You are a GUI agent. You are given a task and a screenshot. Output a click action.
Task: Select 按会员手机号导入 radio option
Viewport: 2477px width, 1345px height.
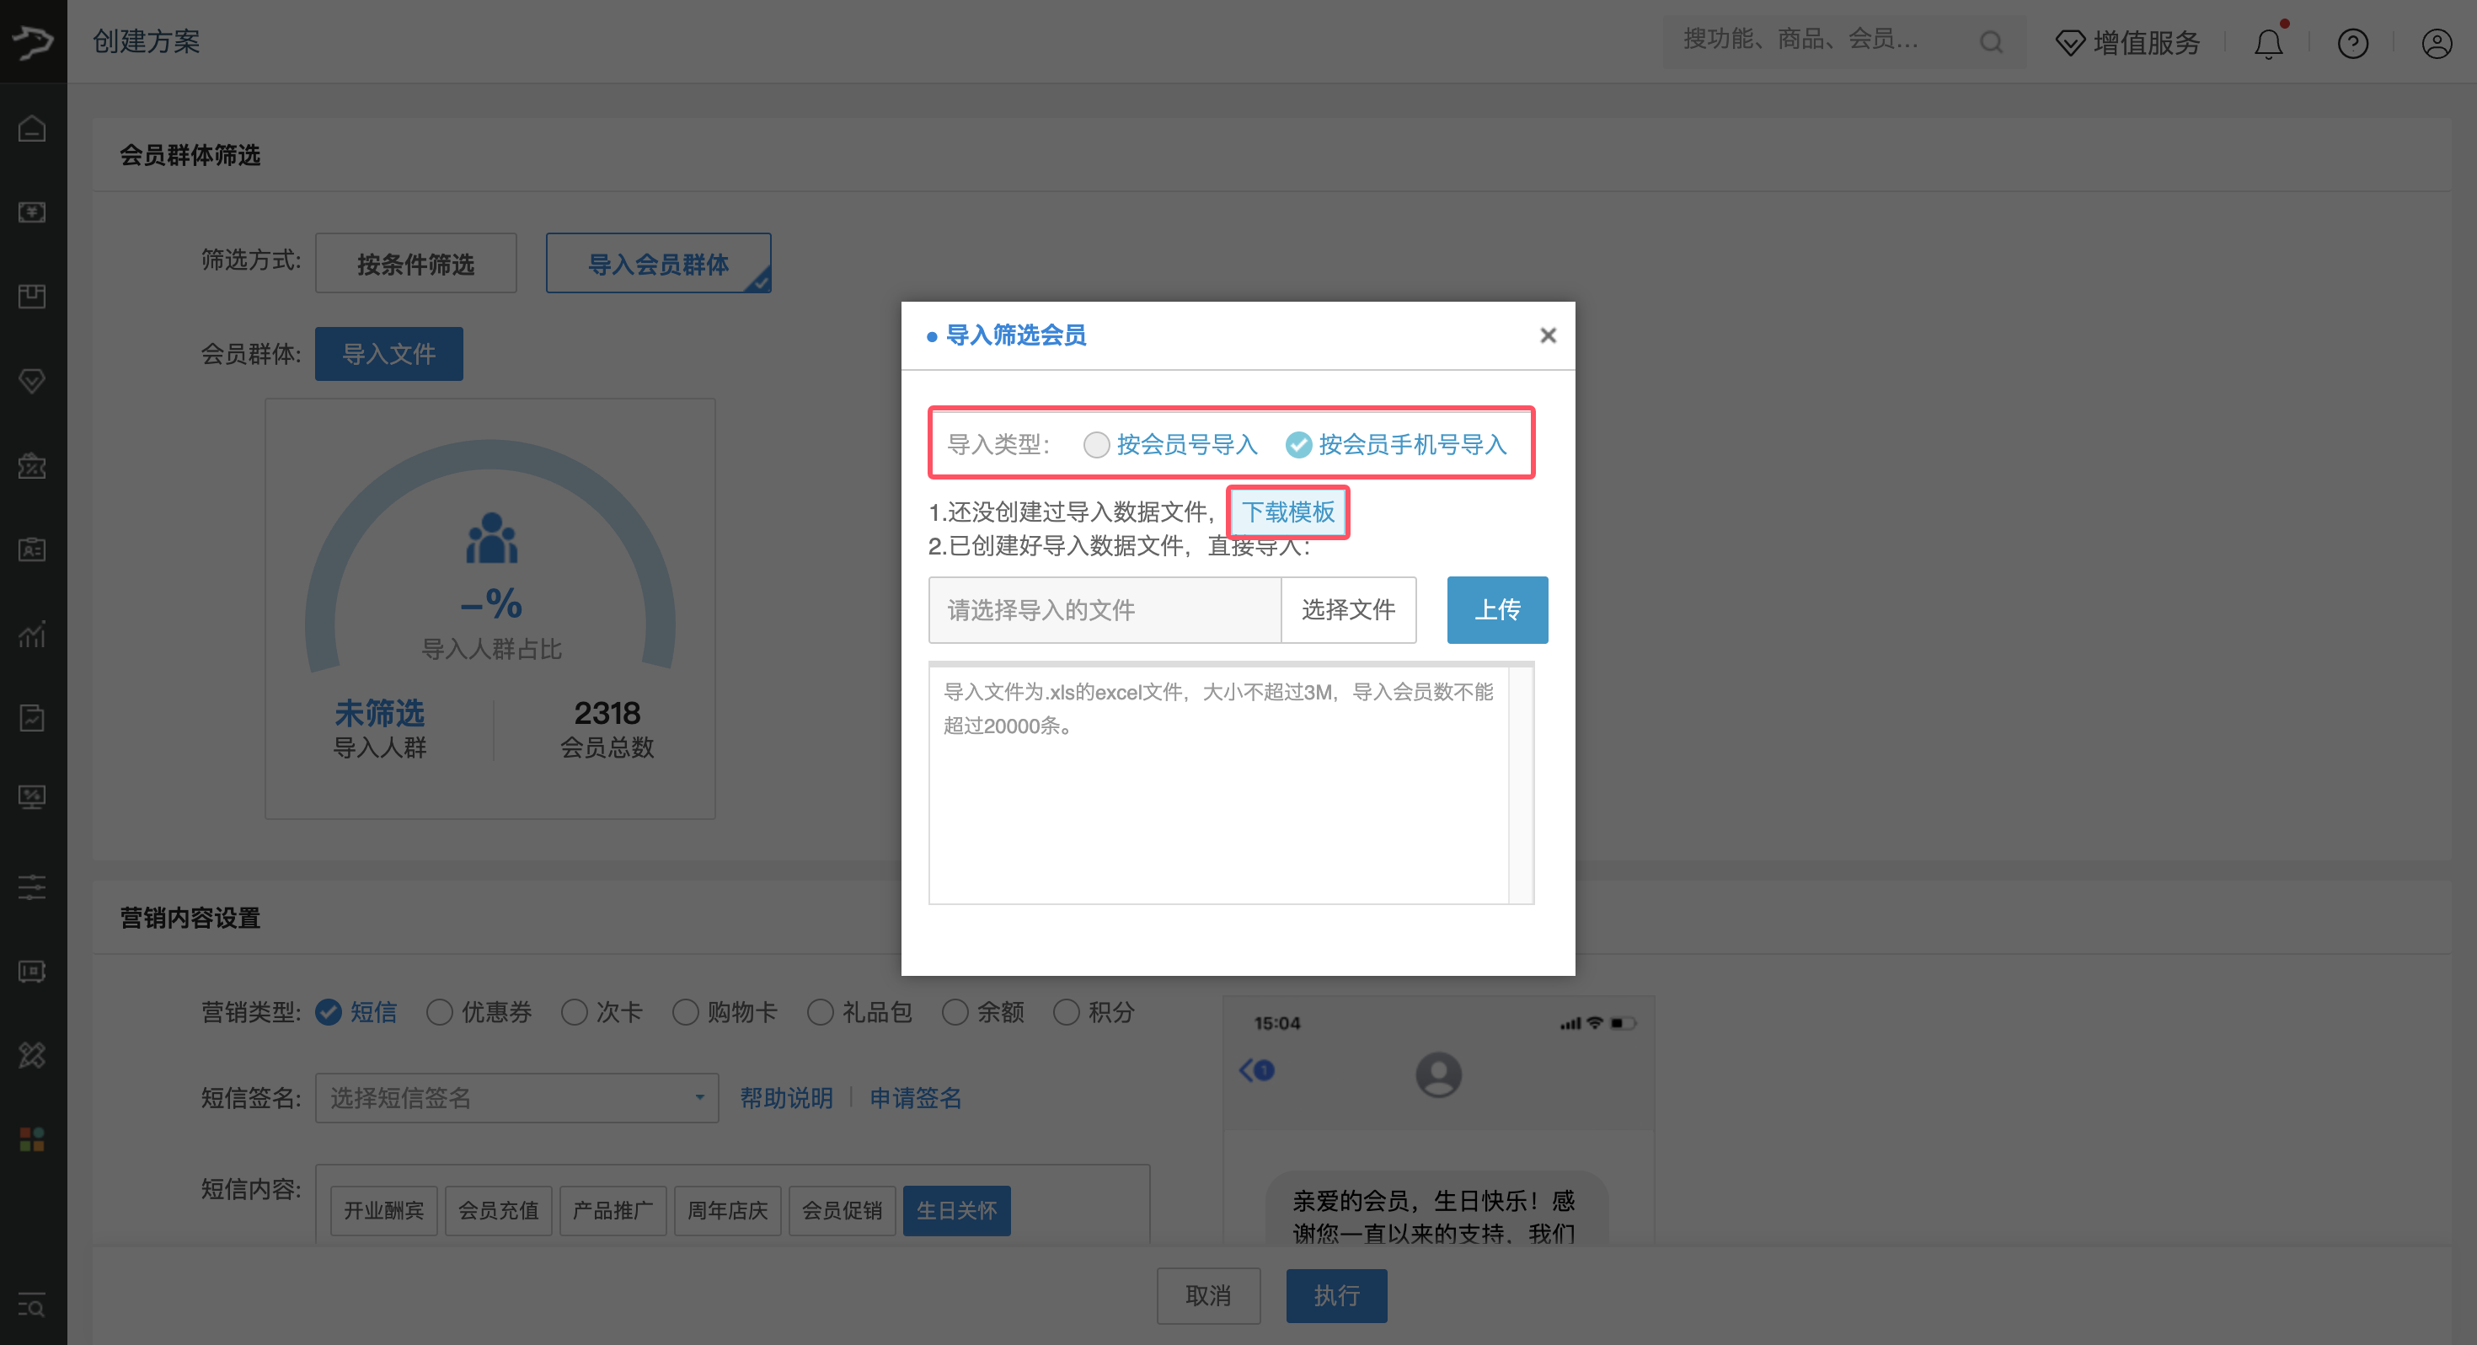(x=1298, y=444)
